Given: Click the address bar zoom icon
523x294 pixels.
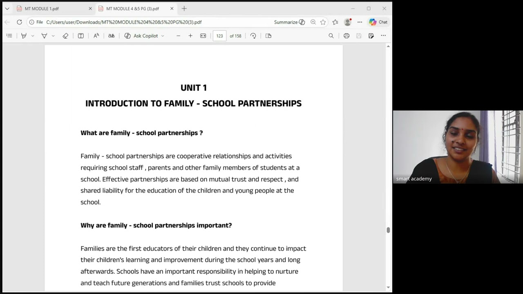Looking at the screenshot, I should pyautogui.click(x=313, y=22).
